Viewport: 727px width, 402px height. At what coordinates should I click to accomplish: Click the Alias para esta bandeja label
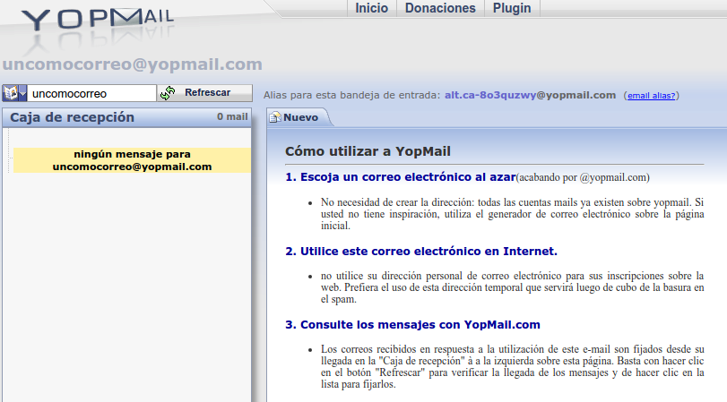(352, 96)
